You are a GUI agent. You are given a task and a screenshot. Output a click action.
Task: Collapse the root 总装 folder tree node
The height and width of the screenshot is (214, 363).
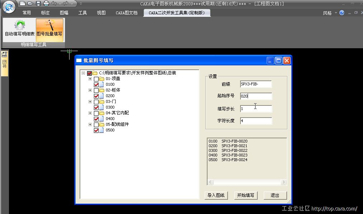[83, 73]
